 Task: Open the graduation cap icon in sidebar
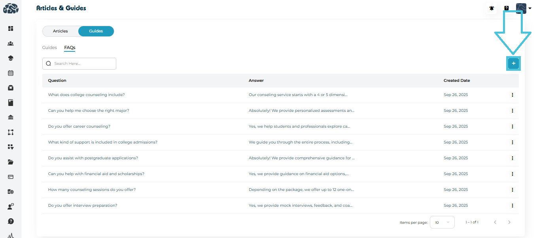11,58
